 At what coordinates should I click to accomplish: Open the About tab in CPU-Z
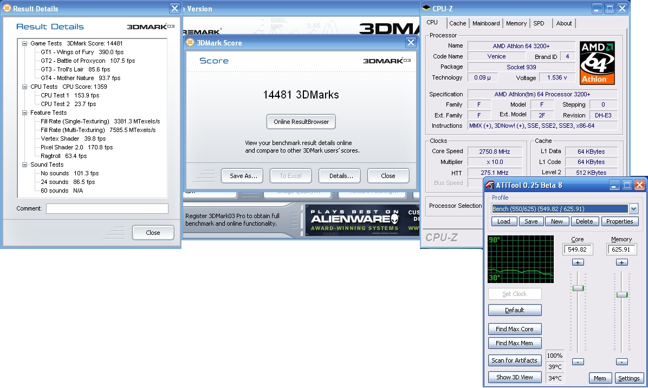[563, 23]
